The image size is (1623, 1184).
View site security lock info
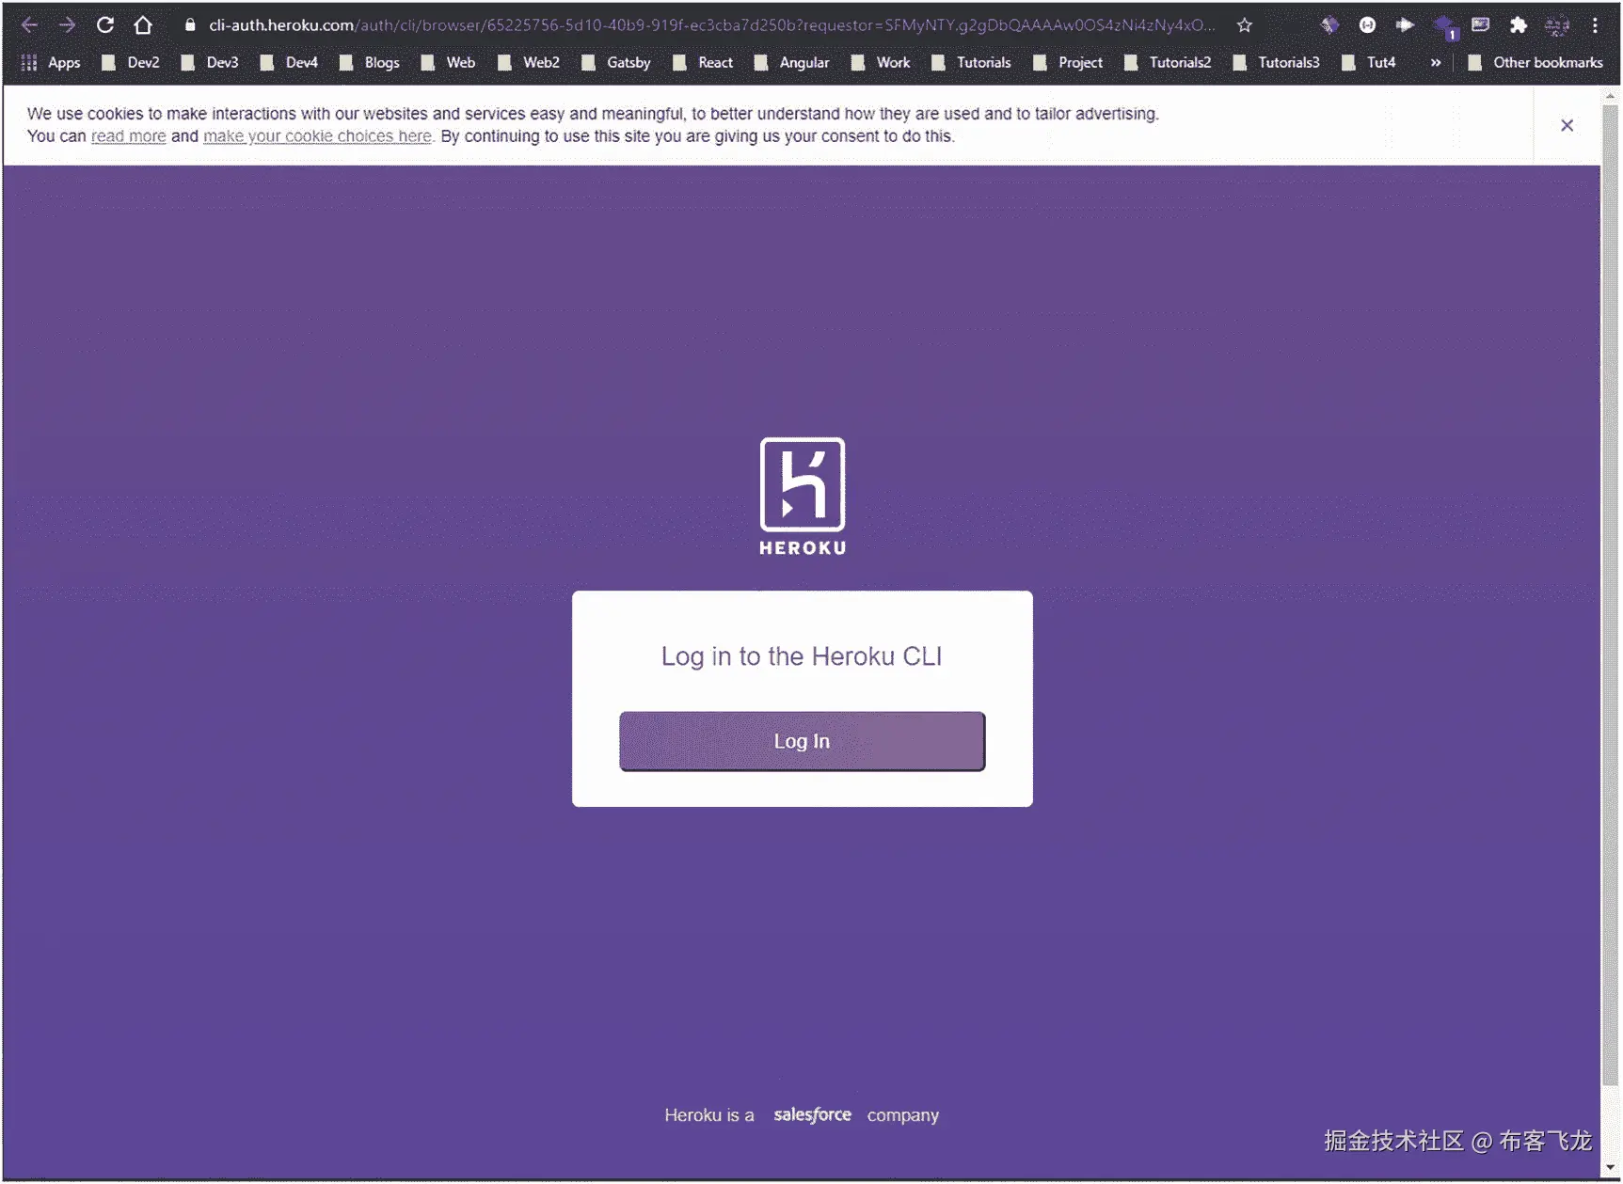click(x=190, y=25)
